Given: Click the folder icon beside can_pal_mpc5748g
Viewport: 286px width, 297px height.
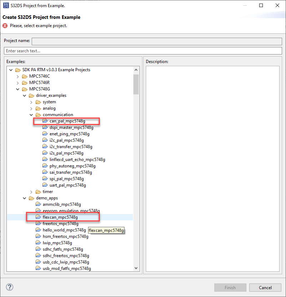Looking at the screenshot, I should [45, 121].
